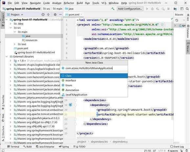Click the '4 spaces' indent indicator
This screenshot has height=152, width=190.
(173, 151)
